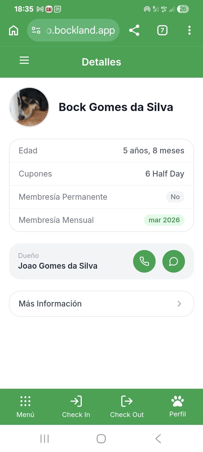The width and height of the screenshot is (203, 452).
Task: Open browser tab switcher showing 7
Action: [162, 30]
